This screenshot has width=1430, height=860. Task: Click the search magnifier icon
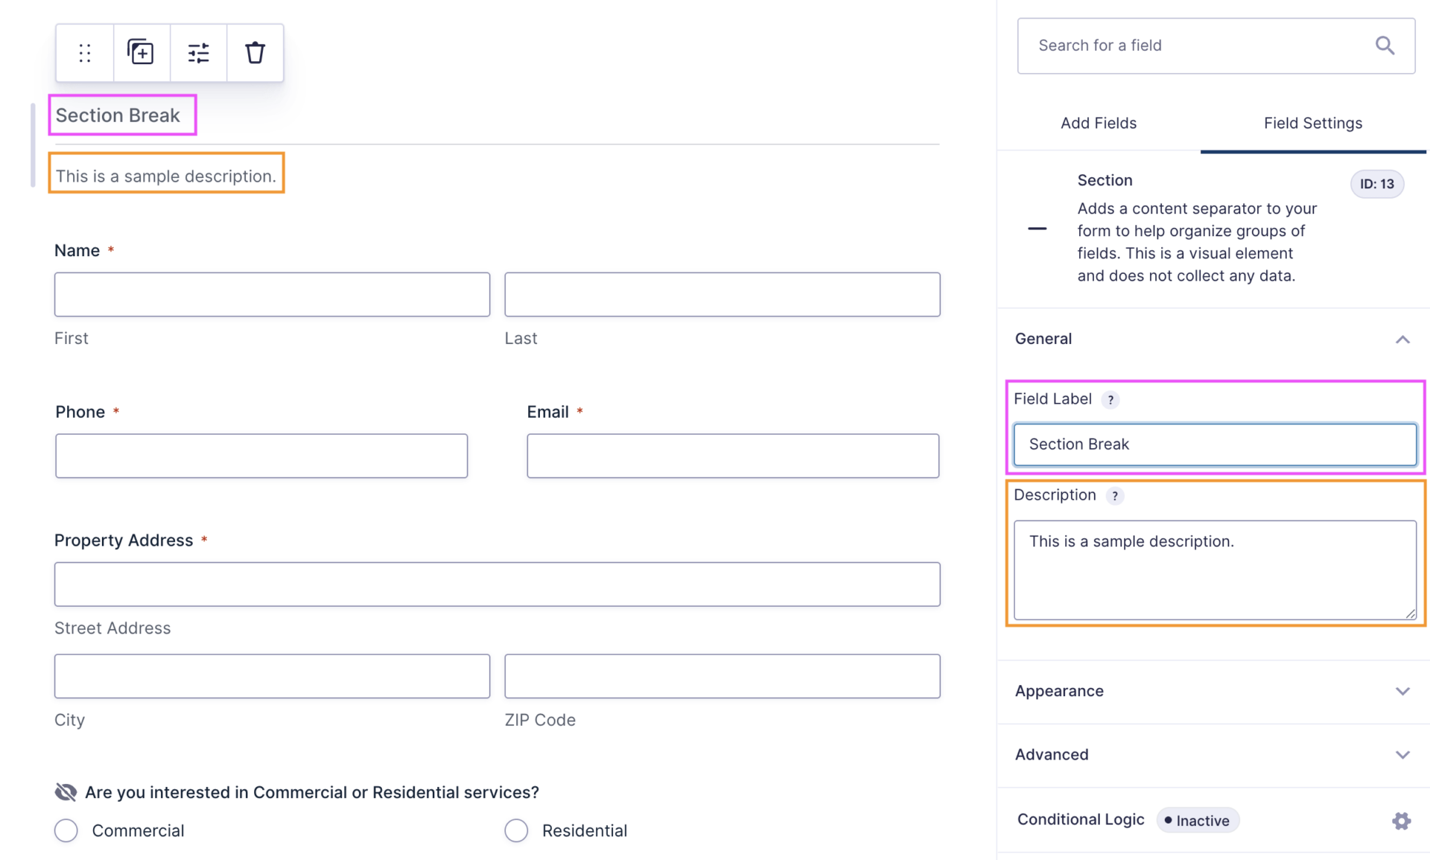click(x=1385, y=45)
